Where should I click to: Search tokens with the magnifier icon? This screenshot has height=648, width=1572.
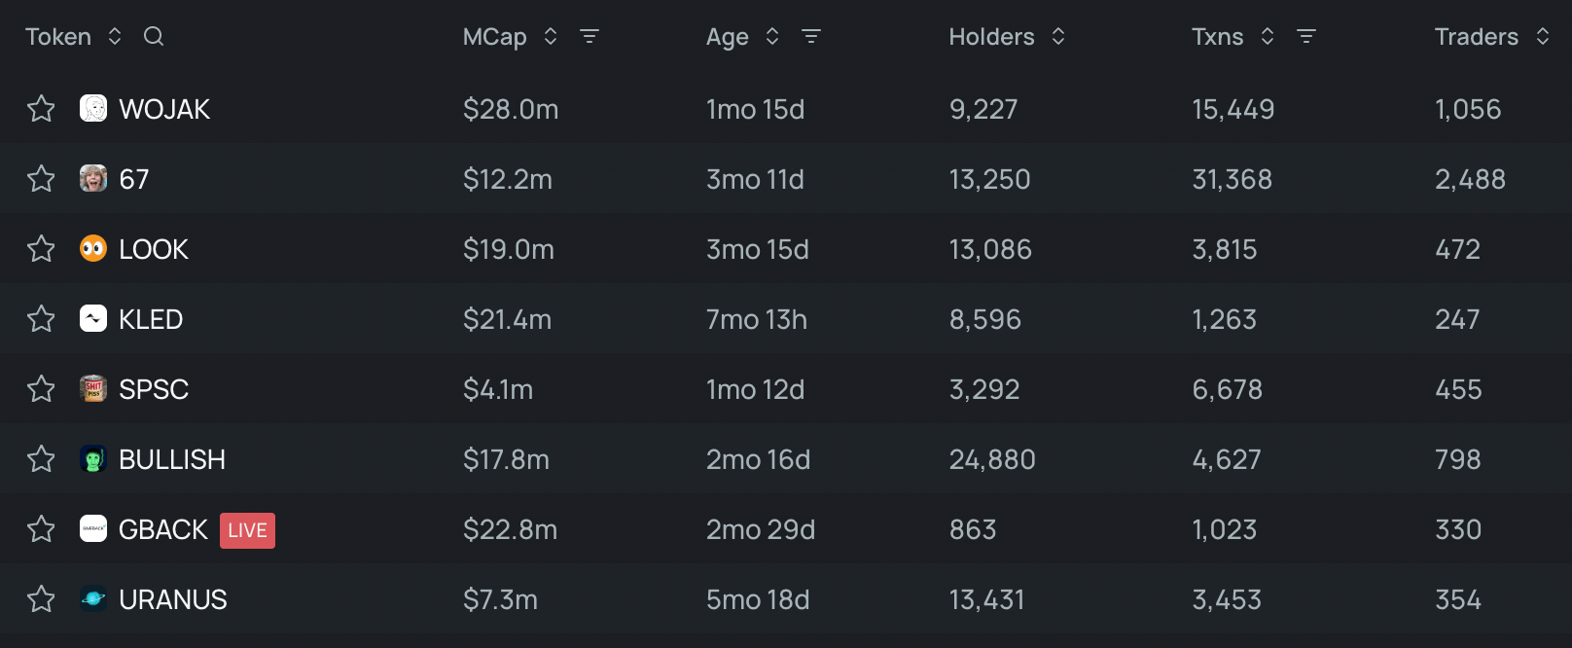coord(154,37)
